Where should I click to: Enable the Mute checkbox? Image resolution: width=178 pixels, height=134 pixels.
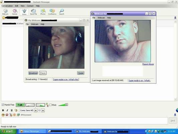[x=50, y=105]
